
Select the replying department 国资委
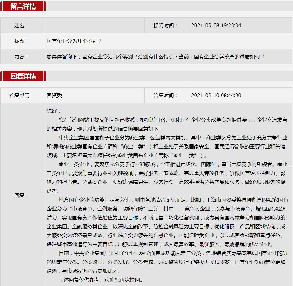[x=54, y=95]
